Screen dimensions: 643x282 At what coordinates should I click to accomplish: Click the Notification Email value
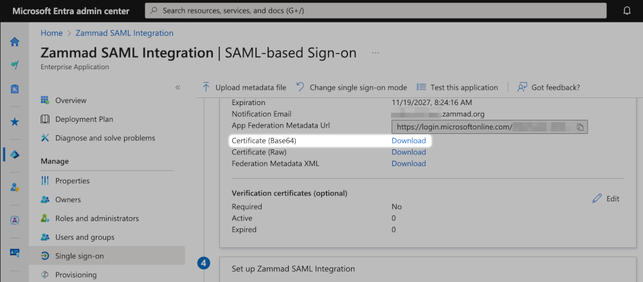438,113
